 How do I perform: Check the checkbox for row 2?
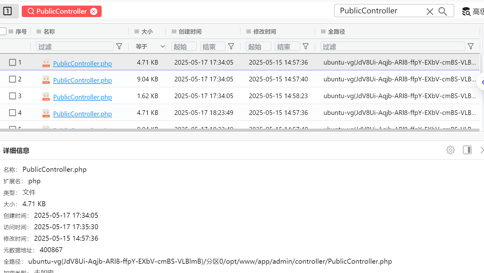pyautogui.click(x=12, y=79)
